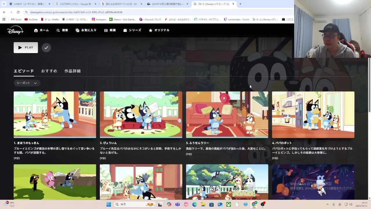This screenshot has height=209, width=371.
Task: Click the title 3. ふうせんラリー
Action: point(197,143)
